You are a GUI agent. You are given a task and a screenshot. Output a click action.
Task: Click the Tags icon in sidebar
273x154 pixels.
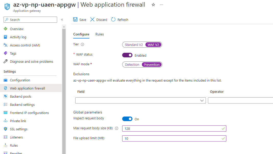pyautogui.click(x=6, y=53)
